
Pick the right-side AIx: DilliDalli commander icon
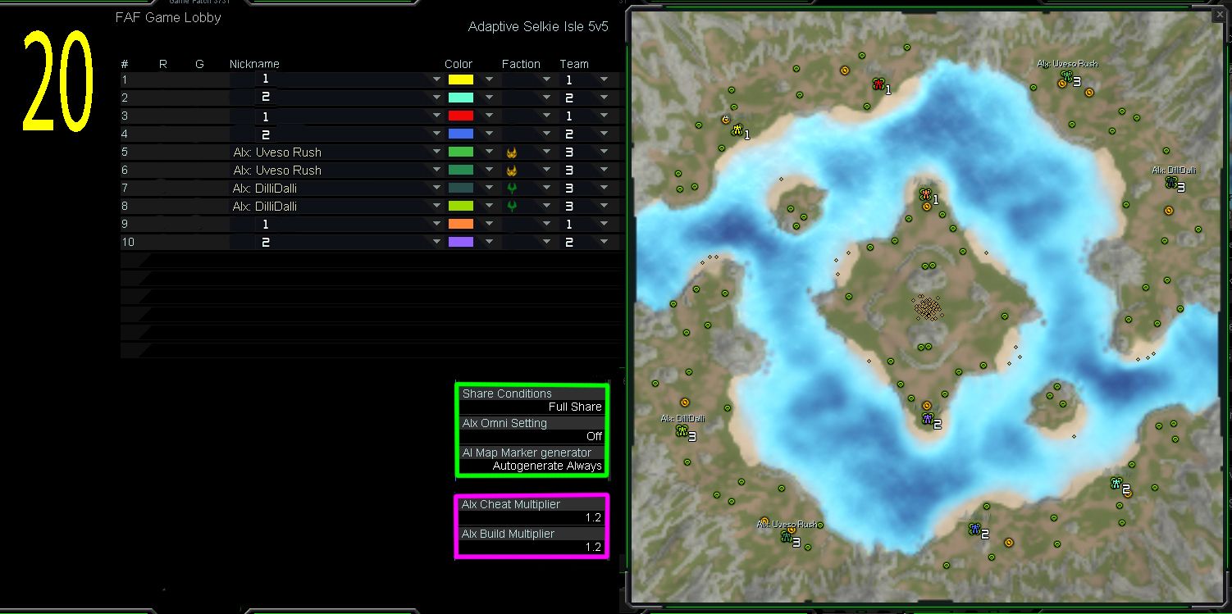pyautogui.click(x=1170, y=182)
